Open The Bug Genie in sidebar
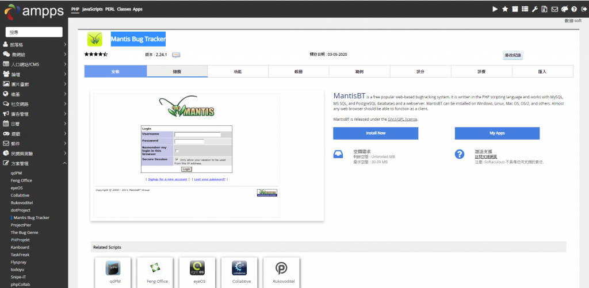Viewport: 589px width, 288px height. pos(24,232)
